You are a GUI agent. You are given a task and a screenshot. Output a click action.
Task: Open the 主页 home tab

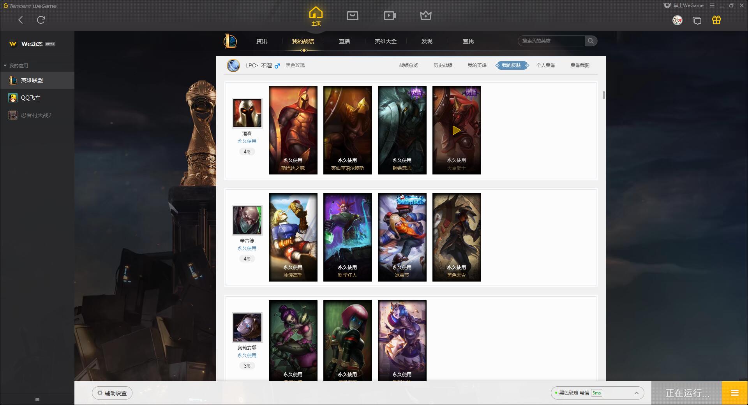point(316,16)
